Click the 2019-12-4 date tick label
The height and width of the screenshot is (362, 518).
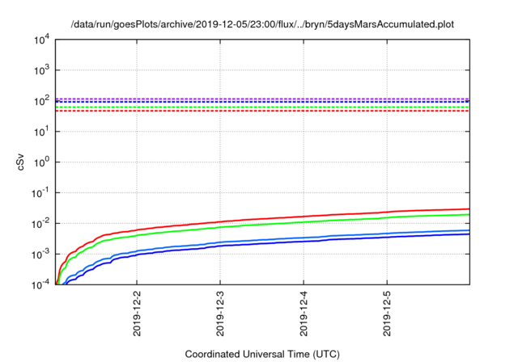pyautogui.click(x=304, y=314)
